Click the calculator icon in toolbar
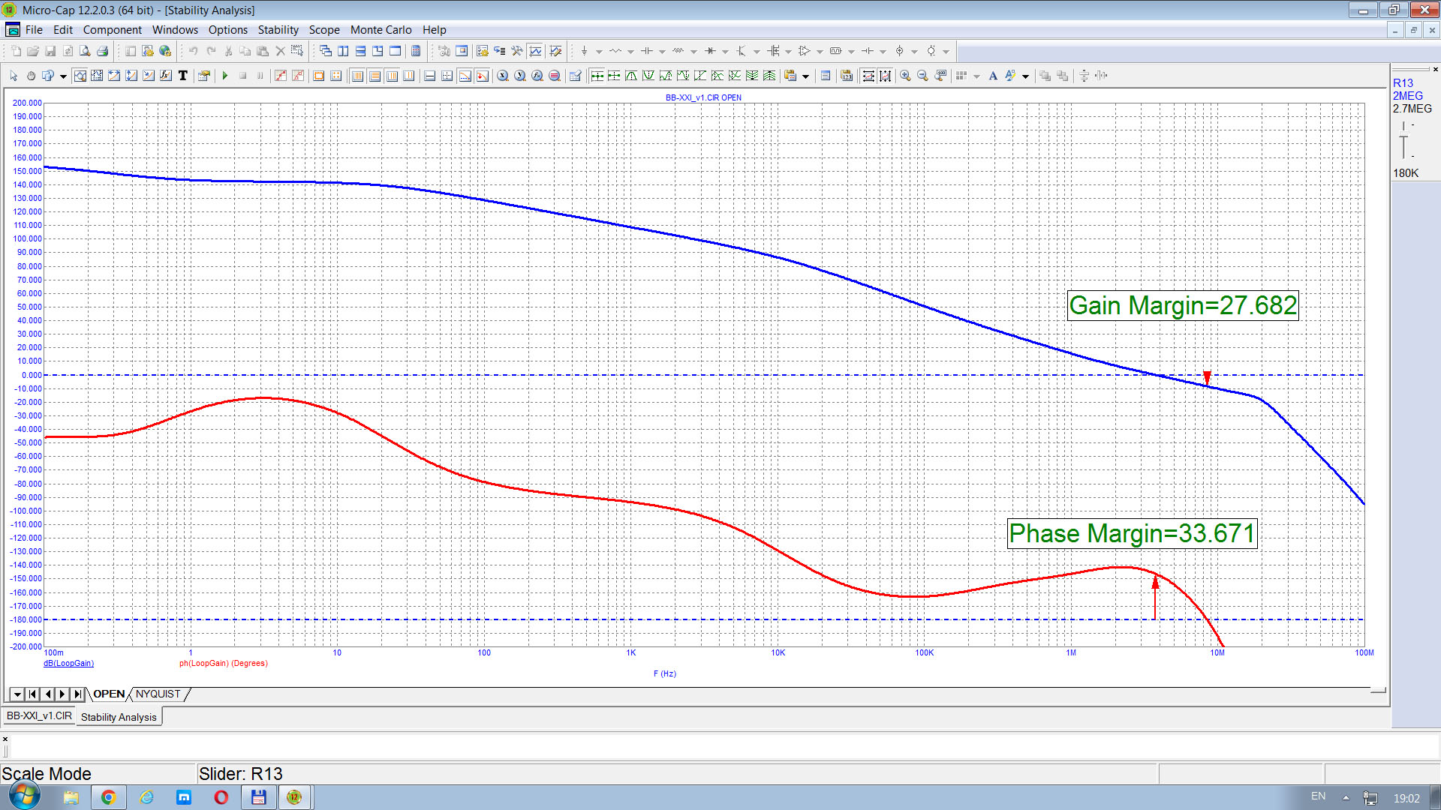This screenshot has height=810, width=1441. (x=416, y=51)
